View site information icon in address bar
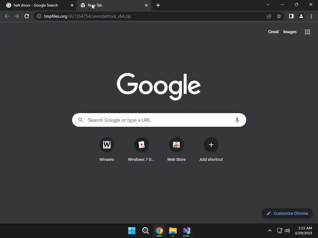 39,16
